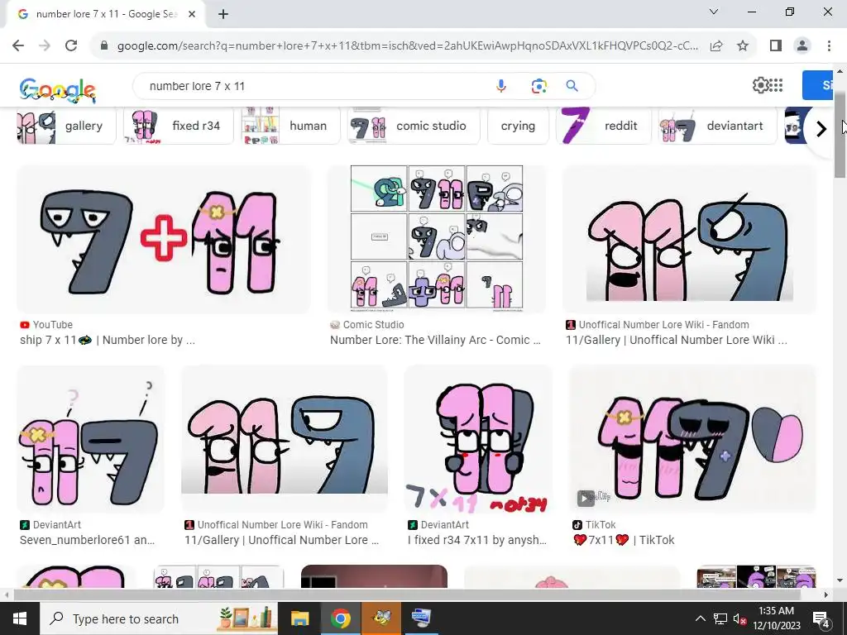Click the taskbar Type here to search box
The width and height of the screenshot is (847, 635).
pyautogui.click(x=158, y=618)
